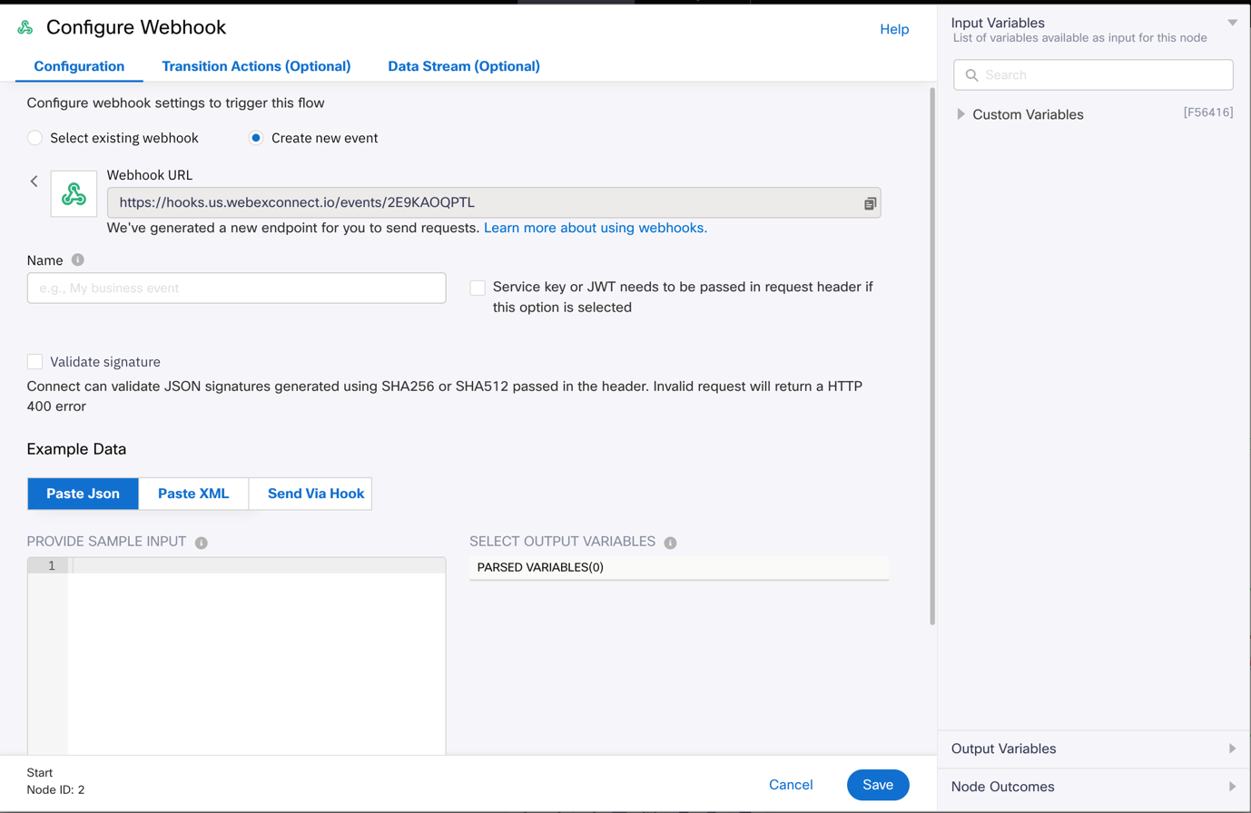Click the back chevron beside webhook icon

[34, 181]
